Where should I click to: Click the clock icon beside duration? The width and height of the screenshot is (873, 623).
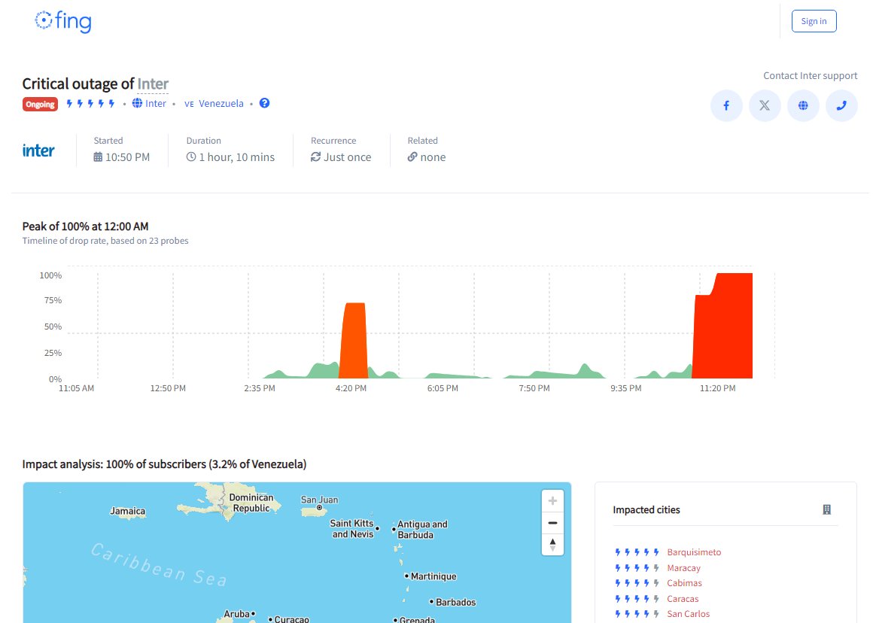click(x=191, y=157)
